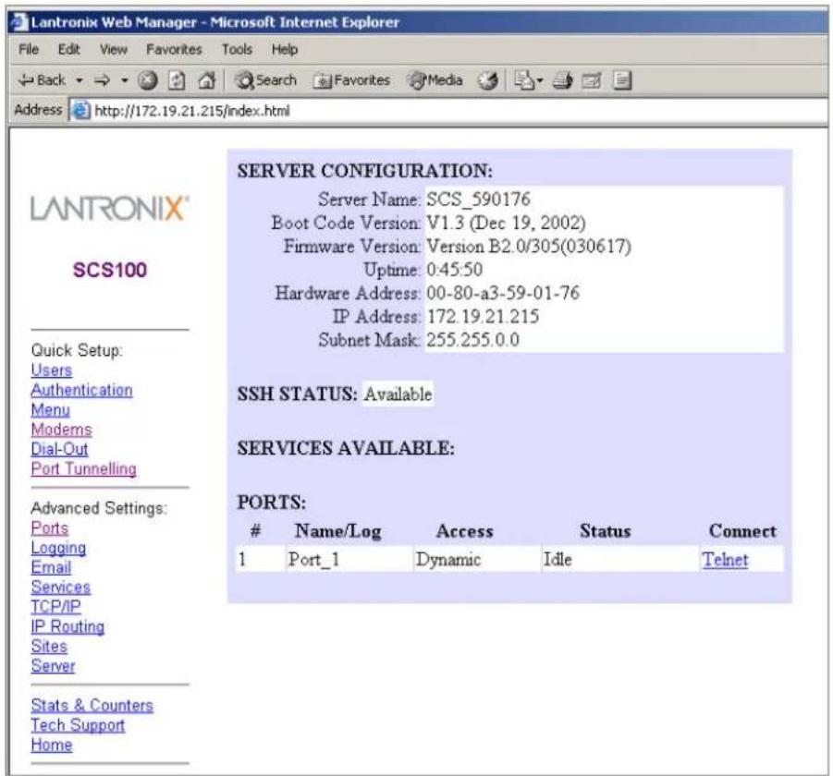Click firmware value Version B2.0/305(030617)
Image resolution: width=833 pixels, height=776 pixels.
[529, 246]
